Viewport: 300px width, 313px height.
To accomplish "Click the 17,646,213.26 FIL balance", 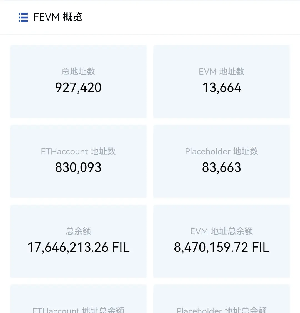I will (x=78, y=247).
